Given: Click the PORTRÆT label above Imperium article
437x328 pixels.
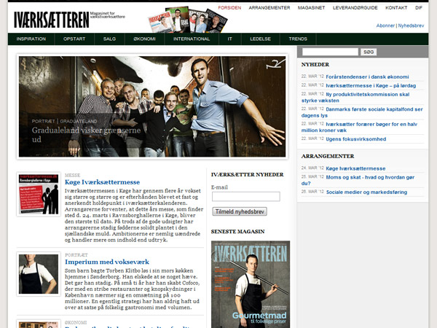Looking at the screenshot, I should coord(76,255).
